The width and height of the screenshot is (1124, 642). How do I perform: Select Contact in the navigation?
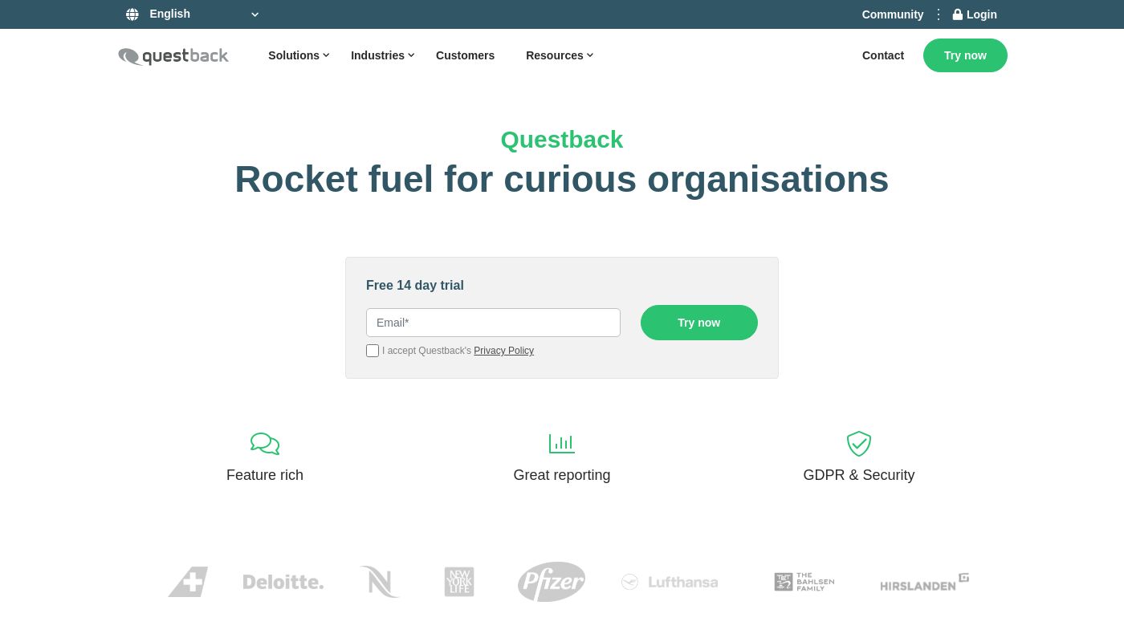(883, 55)
